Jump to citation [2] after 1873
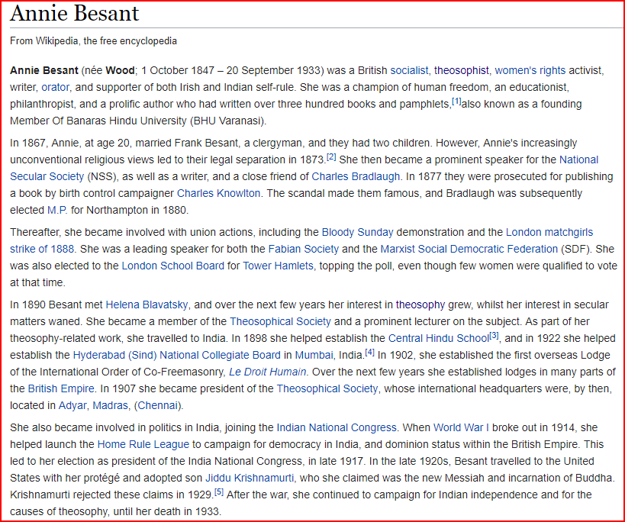Image resolution: width=625 pixels, height=522 pixels. [x=331, y=157]
